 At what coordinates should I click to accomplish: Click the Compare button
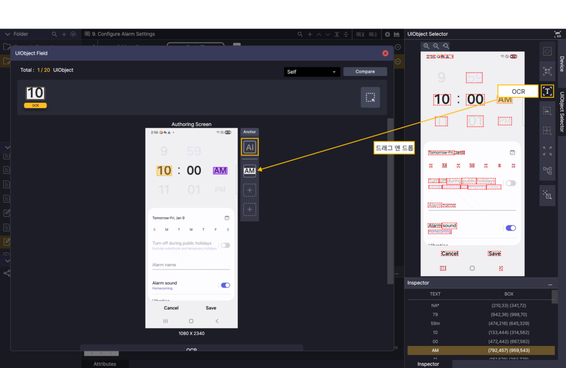point(365,72)
